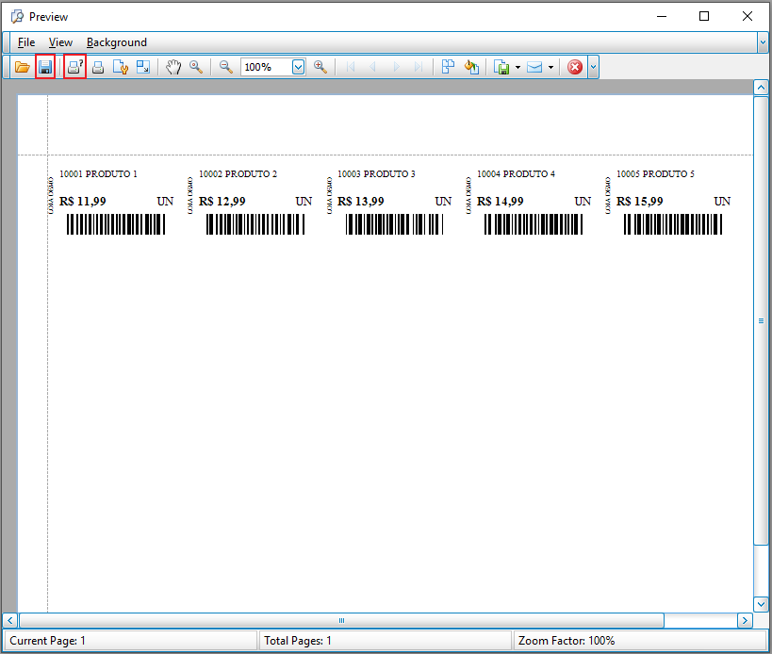Click the 100% zoom input field
The image size is (772, 654).
point(267,67)
